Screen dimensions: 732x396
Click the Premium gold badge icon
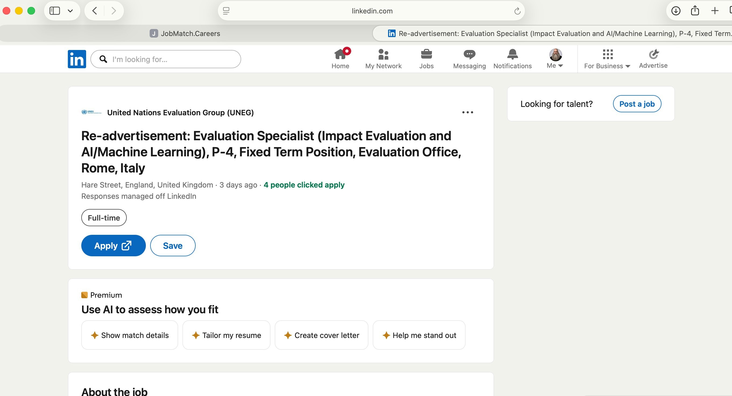(x=85, y=295)
